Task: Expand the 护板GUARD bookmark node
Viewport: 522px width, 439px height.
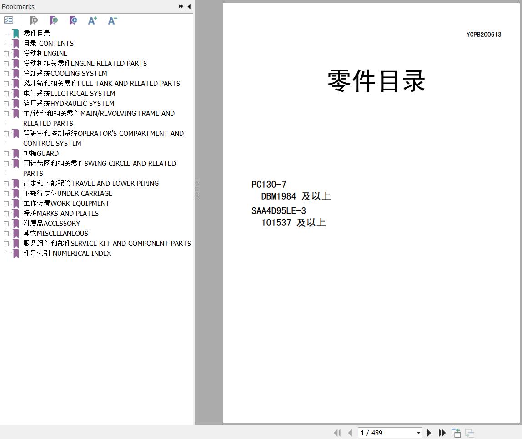Action: pyautogui.click(x=5, y=154)
